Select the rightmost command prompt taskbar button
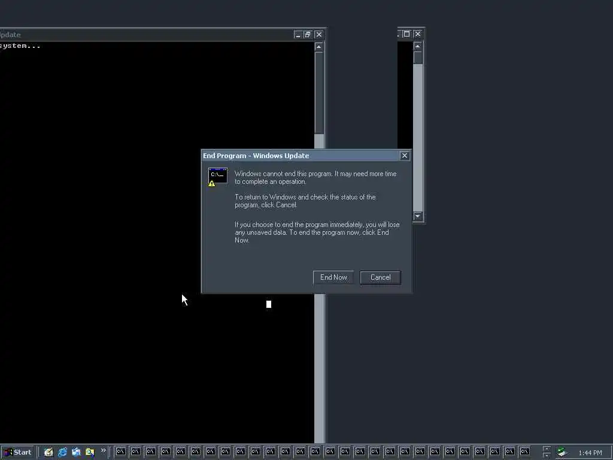613x460 pixels. [x=524, y=452]
